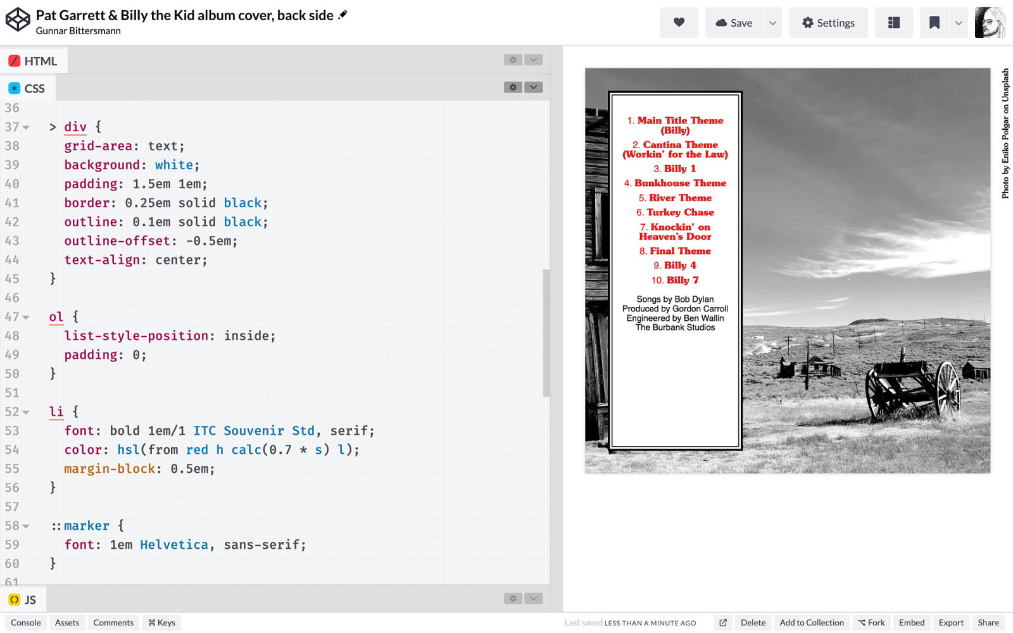
Task: Collapse the div rule fold arrow
Action: (x=26, y=127)
